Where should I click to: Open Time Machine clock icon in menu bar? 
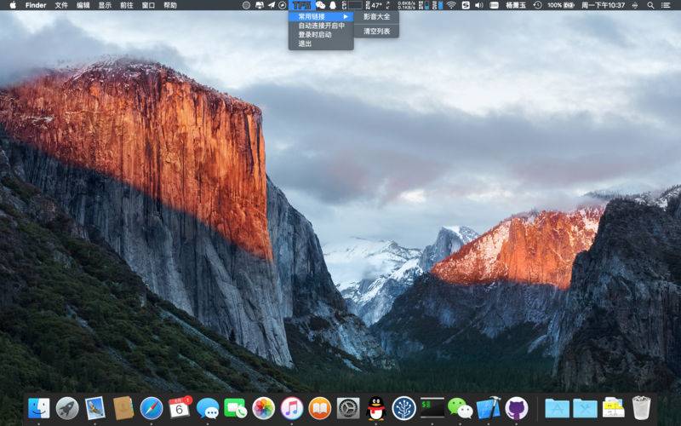[x=537, y=5]
